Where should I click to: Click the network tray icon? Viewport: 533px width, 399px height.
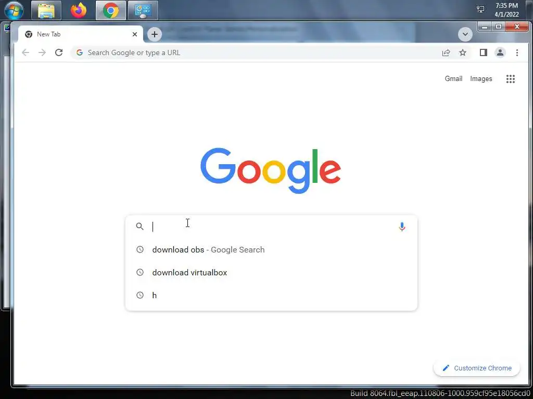[480, 9]
